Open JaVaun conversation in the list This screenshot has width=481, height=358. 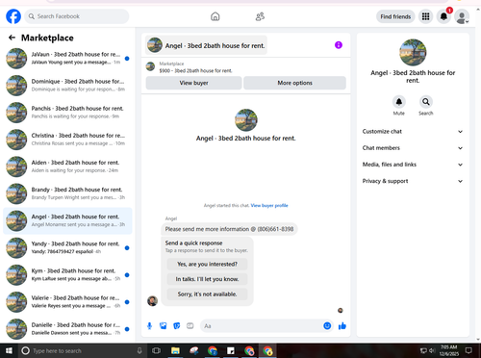pos(67,59)
